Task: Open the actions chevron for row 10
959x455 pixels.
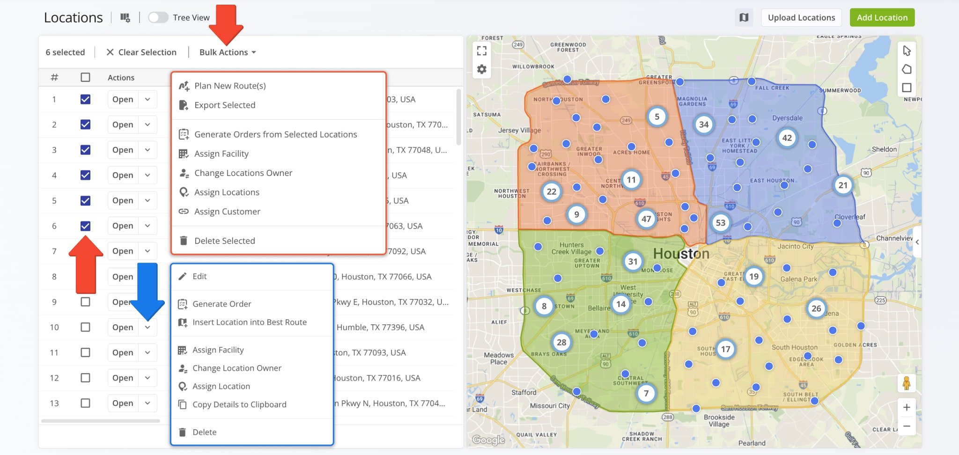Action: [148, 327]
